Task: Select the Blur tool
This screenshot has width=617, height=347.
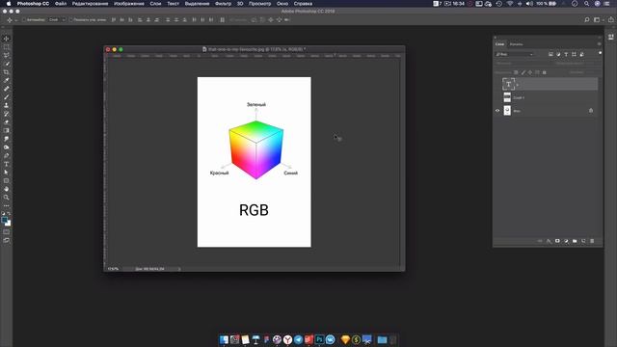Action: 7,139
